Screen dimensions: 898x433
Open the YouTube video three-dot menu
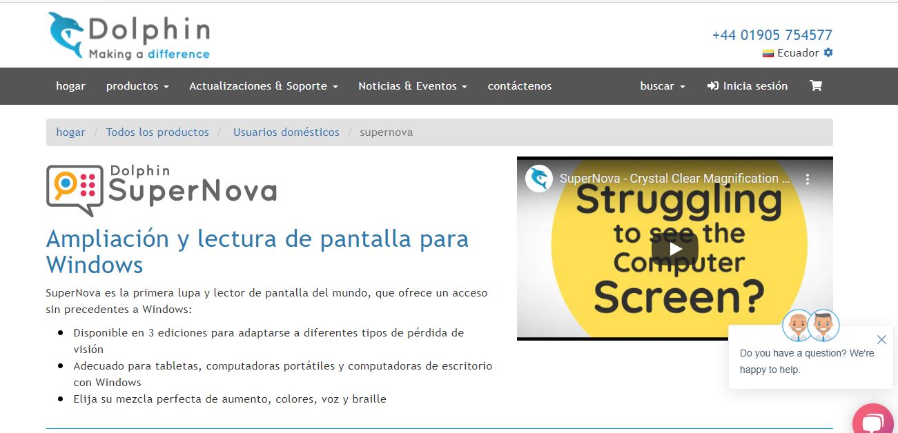click(808, 179)
